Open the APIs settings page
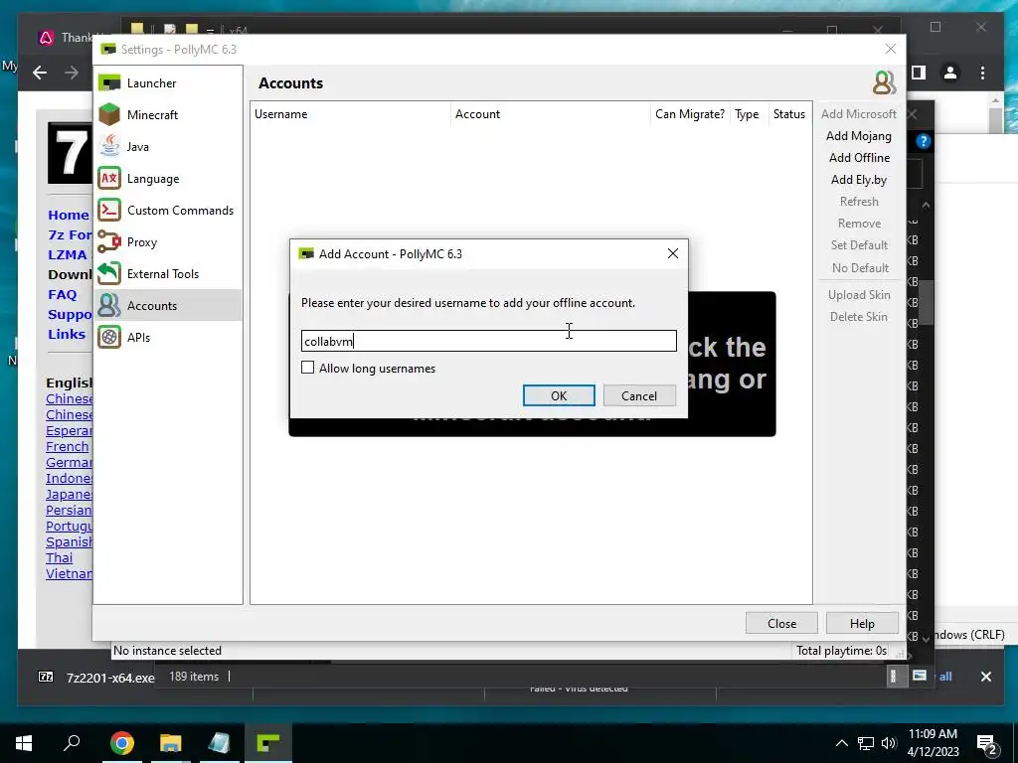Viewport: 1018px width, 763px height. click(168, 338)
